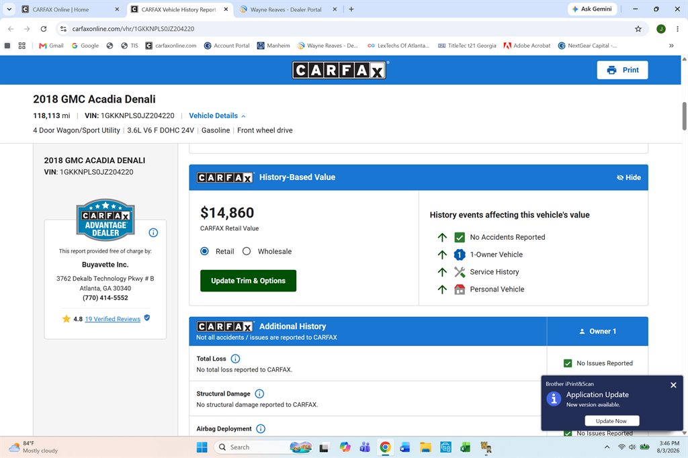Open TitleTec t21 Georgia bookmark
Screen dimensions: 688x458
click(x=468, y=46)
